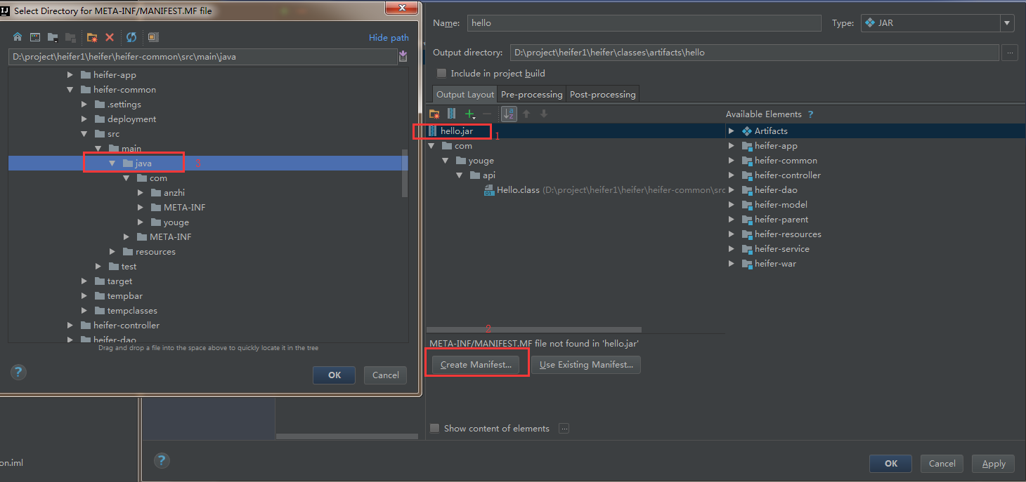Click the Create Directory icon in Output Layout toolbar

click(x=434, y=114)
